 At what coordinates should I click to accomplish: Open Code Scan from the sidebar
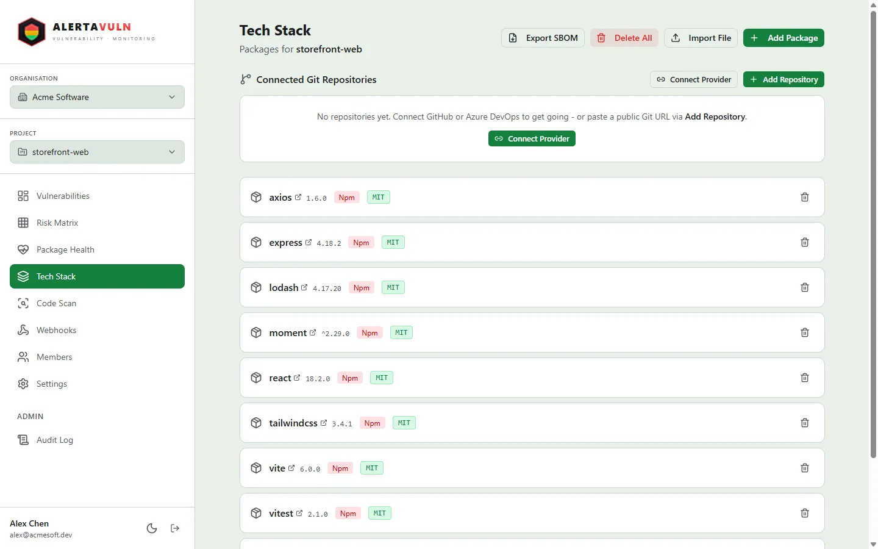tap(97, 303)
